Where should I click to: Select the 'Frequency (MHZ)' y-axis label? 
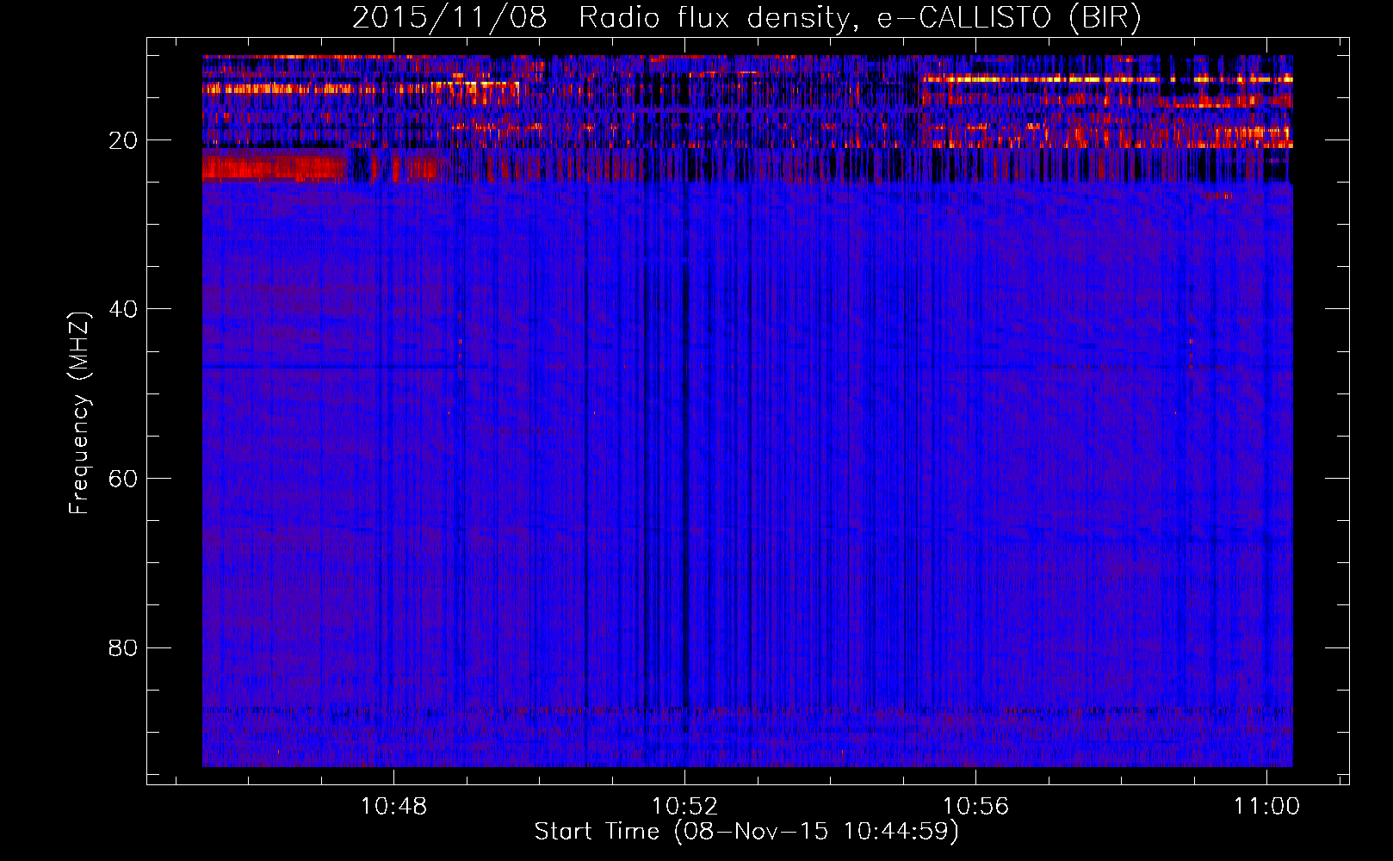(79, 413)
